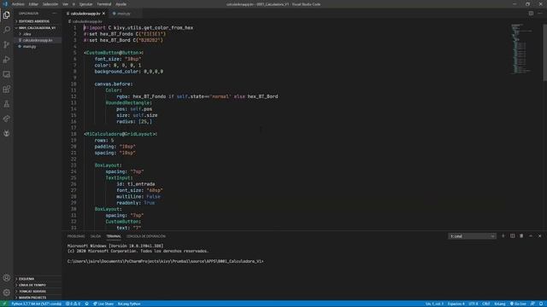Open calculadoraapp.kv in the file tree
547x307 pixels.
coord(38,40)
